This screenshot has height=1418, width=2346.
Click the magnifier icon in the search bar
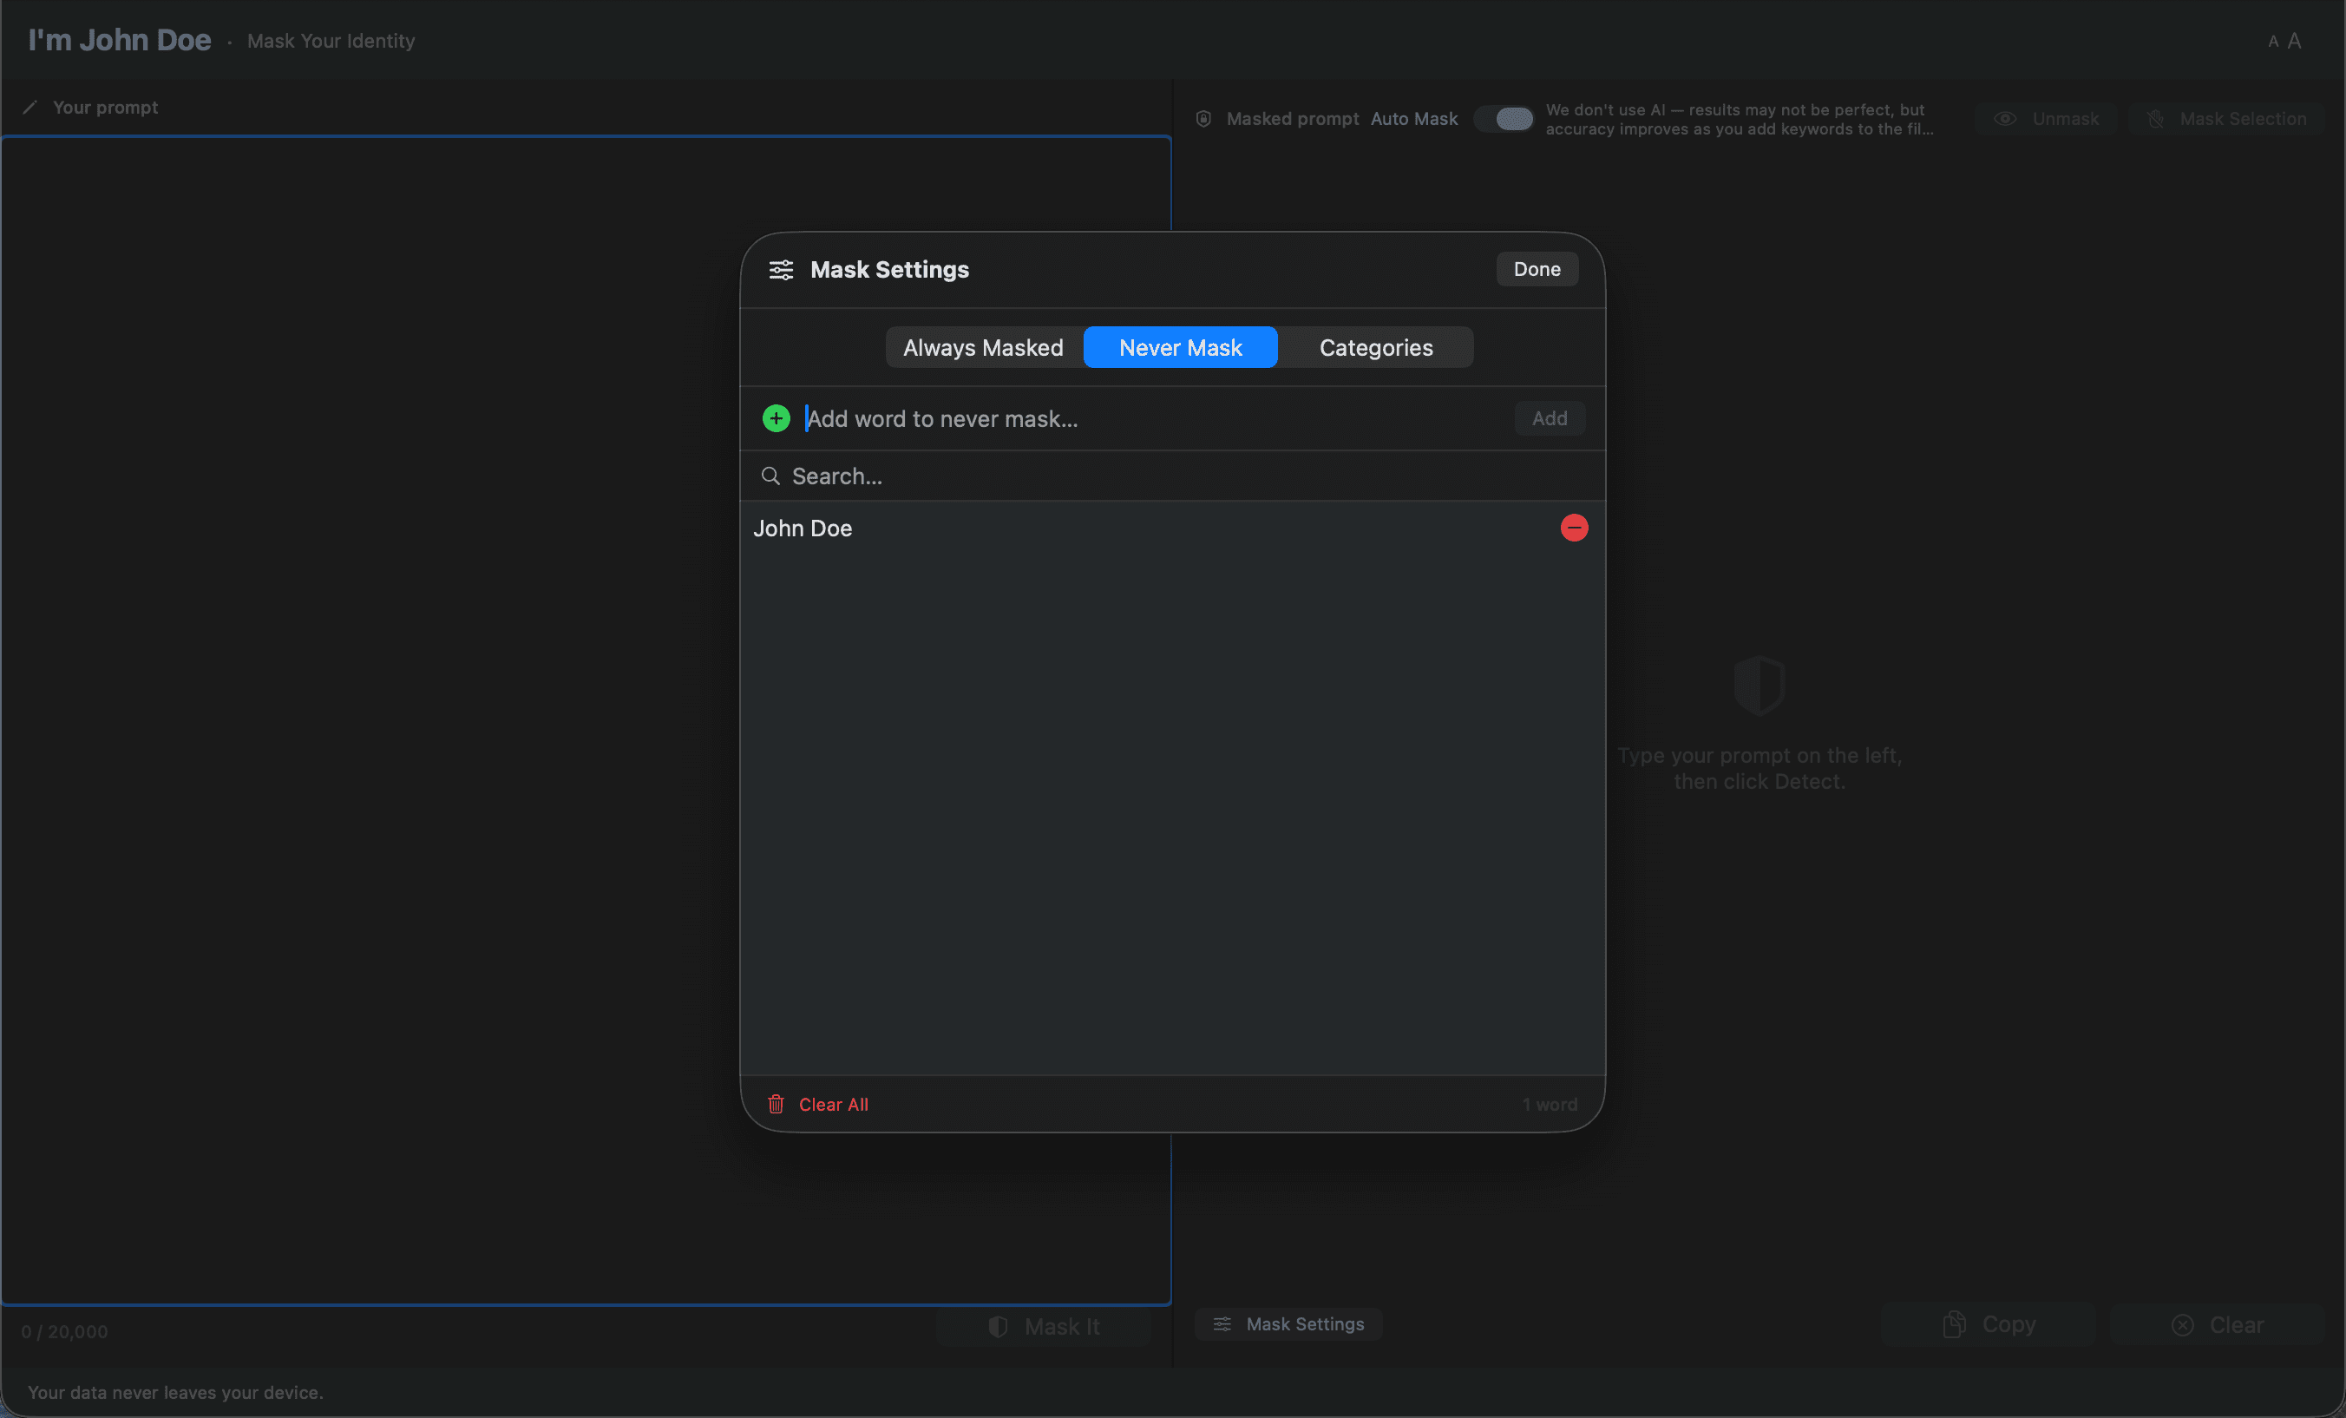coord(770,476)
